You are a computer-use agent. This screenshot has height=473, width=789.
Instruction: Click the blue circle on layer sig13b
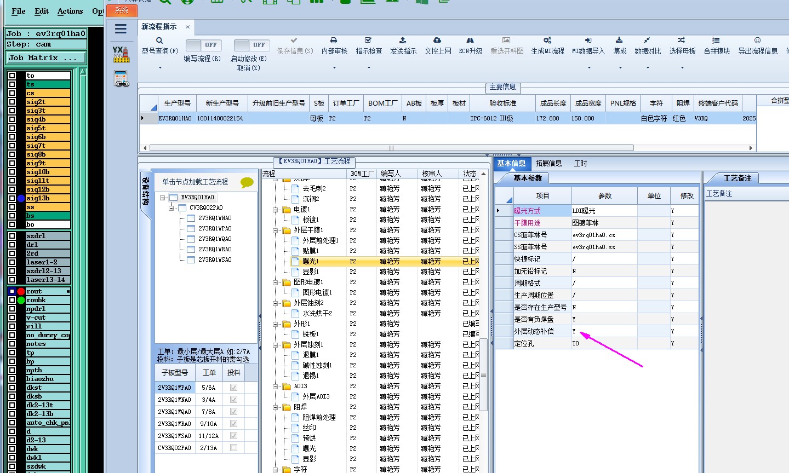(21, 198)
